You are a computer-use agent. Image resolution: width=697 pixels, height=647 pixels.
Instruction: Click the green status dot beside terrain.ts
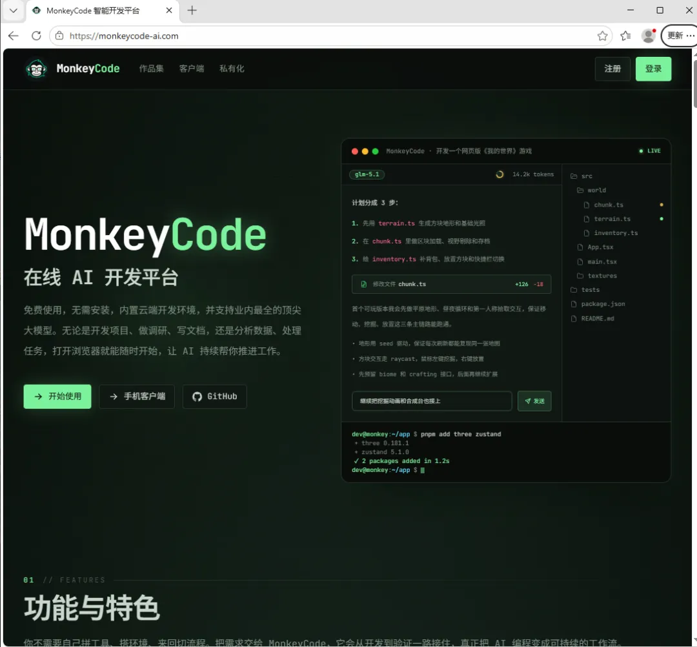click(662, 219)
